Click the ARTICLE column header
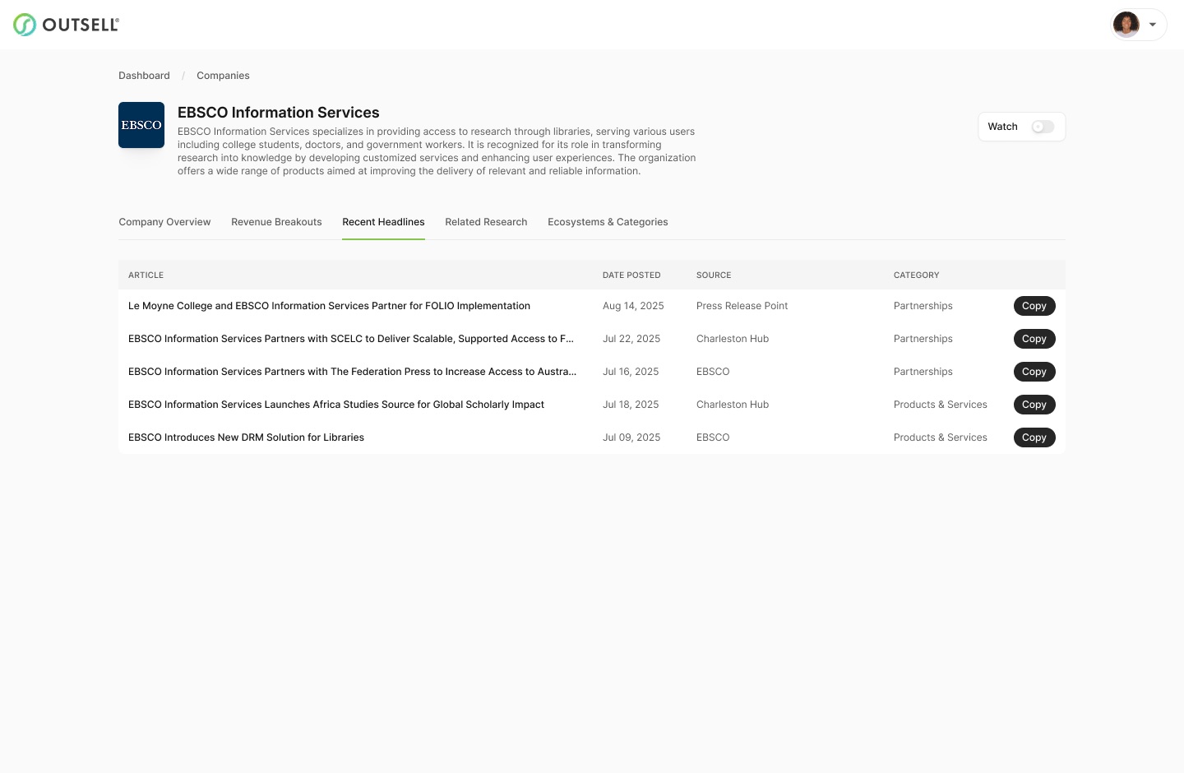 (146, 275)
